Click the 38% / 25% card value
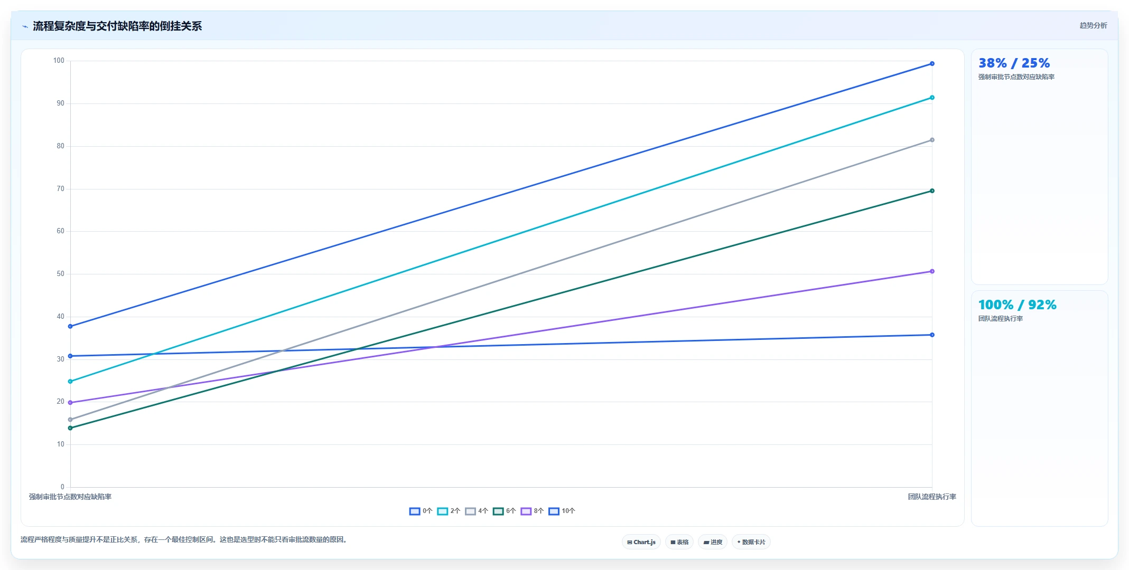Screen dimensions: 1129x570 point(1014,63)
